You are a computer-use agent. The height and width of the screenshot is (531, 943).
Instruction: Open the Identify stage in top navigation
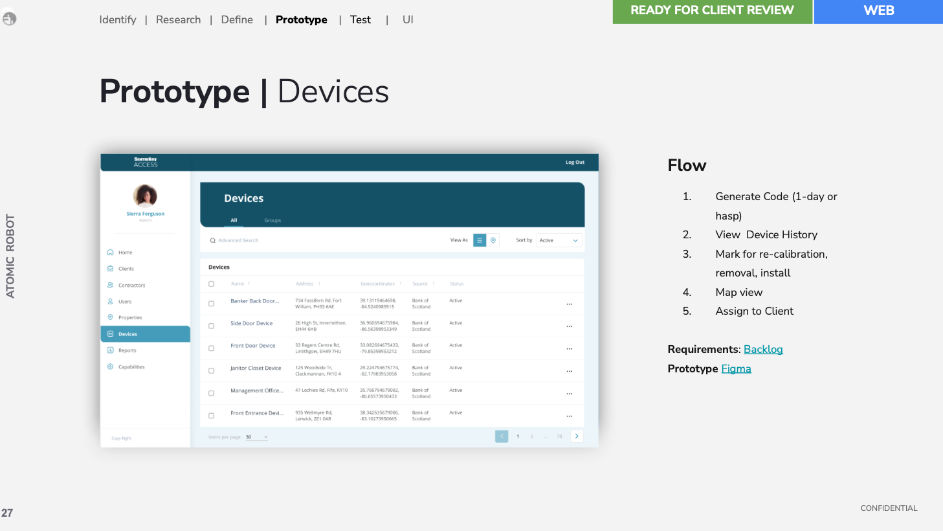pyautogui.click(x=118, y=19)
